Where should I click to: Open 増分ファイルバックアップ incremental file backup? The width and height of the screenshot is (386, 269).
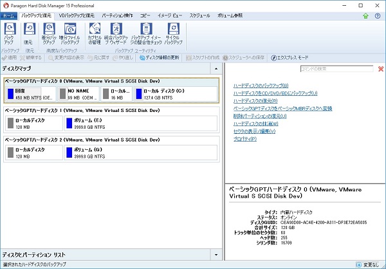point(69,33)
